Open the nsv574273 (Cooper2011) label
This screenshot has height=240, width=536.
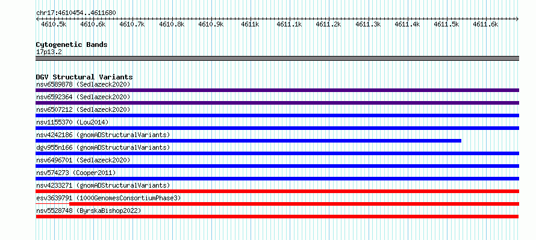pyautogui.click(x=76, y=173)
